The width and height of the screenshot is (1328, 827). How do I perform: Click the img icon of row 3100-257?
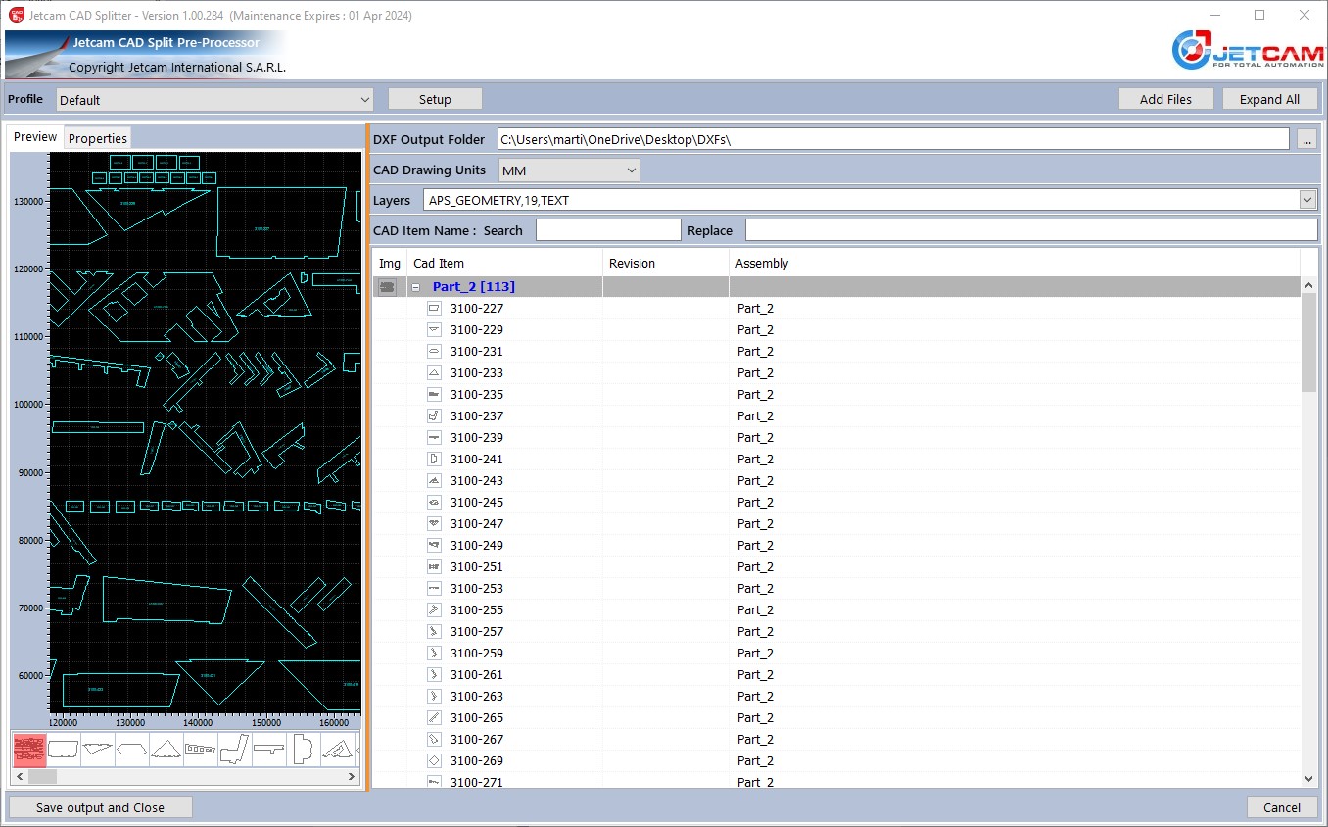(434, 632)
